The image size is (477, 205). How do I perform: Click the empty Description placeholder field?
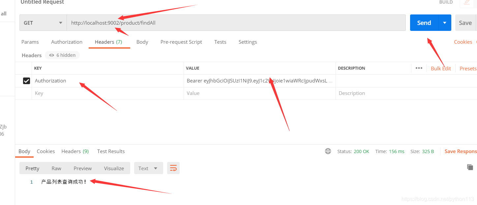coord(406,93)
